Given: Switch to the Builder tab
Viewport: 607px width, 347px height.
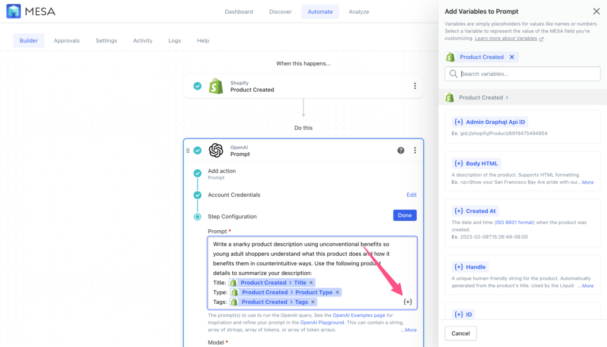Looking at the screenshot, I should 28,40.
